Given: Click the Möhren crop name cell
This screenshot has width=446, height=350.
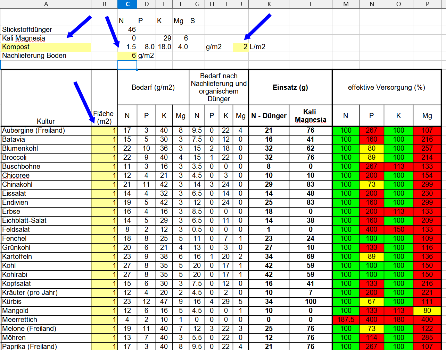Looking at the screenshot, I should coord(46,338).
